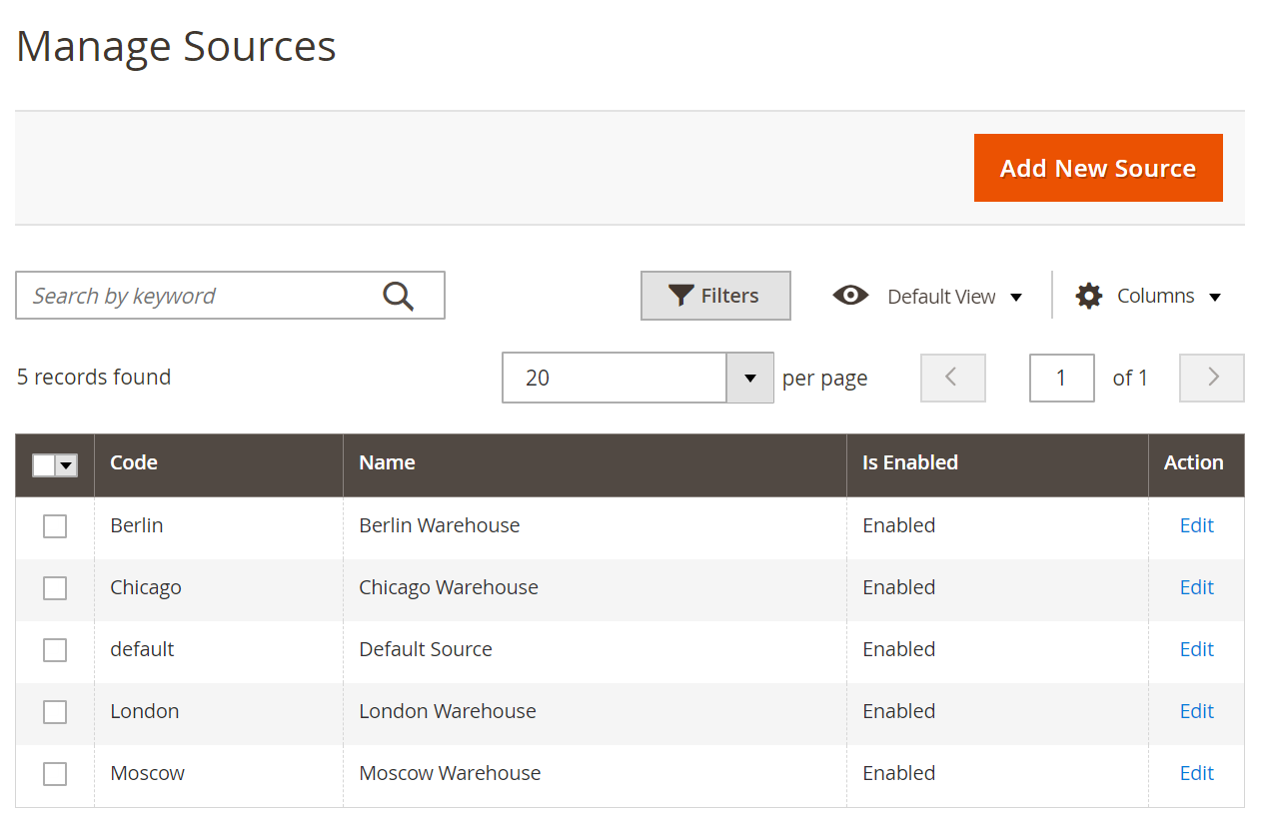Click the Search by keyword field

200,296
